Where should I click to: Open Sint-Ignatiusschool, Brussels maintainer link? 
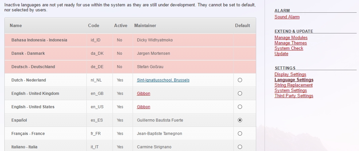coord(163,80)
